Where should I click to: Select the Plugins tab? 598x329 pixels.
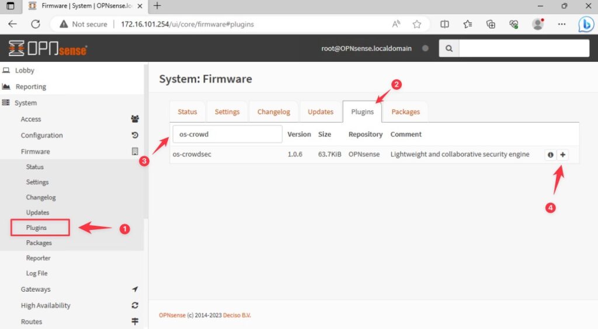pyautogui.click(x=362, y=111)
